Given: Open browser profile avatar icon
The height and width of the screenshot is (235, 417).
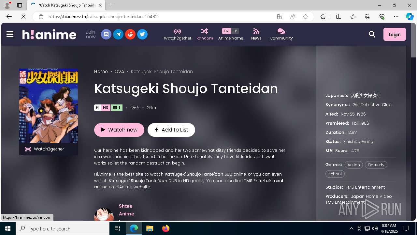Looking at the screenshot, I should click(7, 5).
